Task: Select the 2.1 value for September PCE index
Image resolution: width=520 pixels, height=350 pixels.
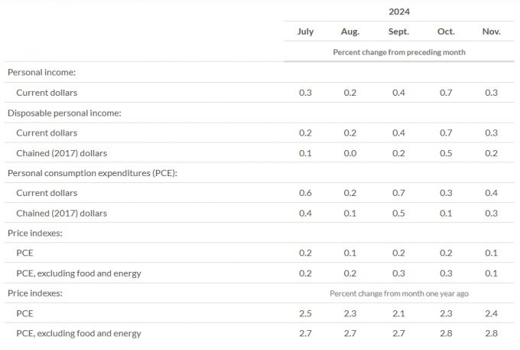Action: click(x=398, y=313)
